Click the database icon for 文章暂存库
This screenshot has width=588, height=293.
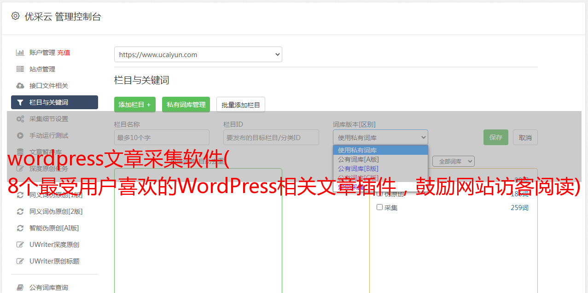[x=20, y=152]
